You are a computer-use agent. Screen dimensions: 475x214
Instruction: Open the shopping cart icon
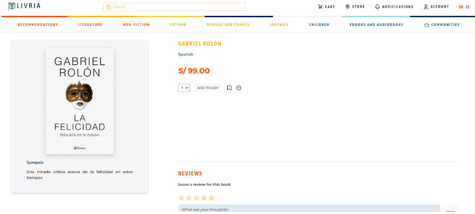[320, 7]
